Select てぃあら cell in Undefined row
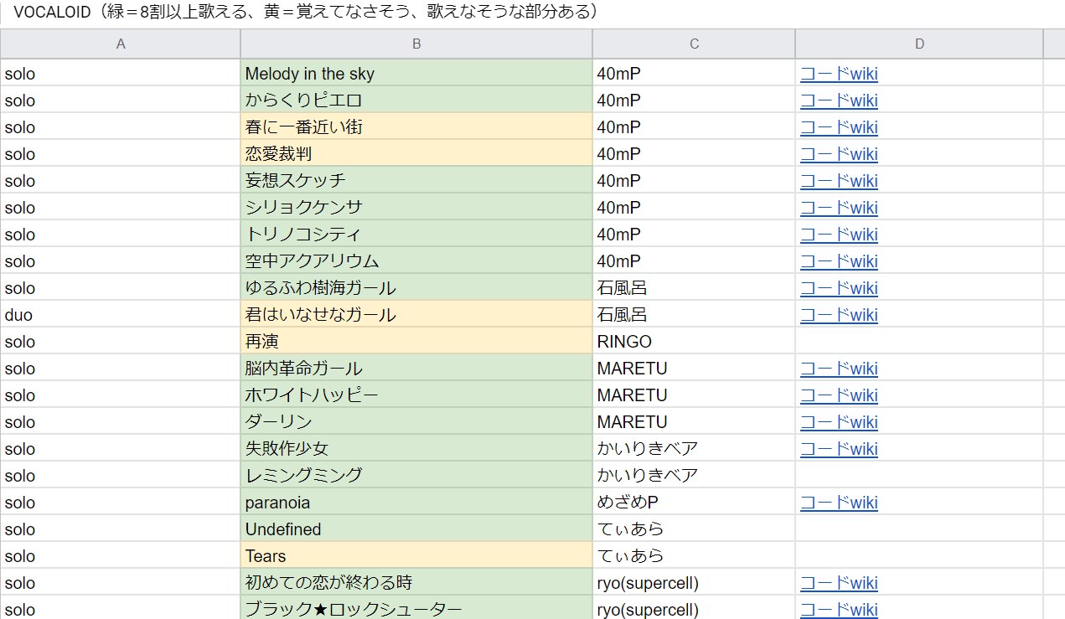The image size is (1065, 619). click(694, 529)
